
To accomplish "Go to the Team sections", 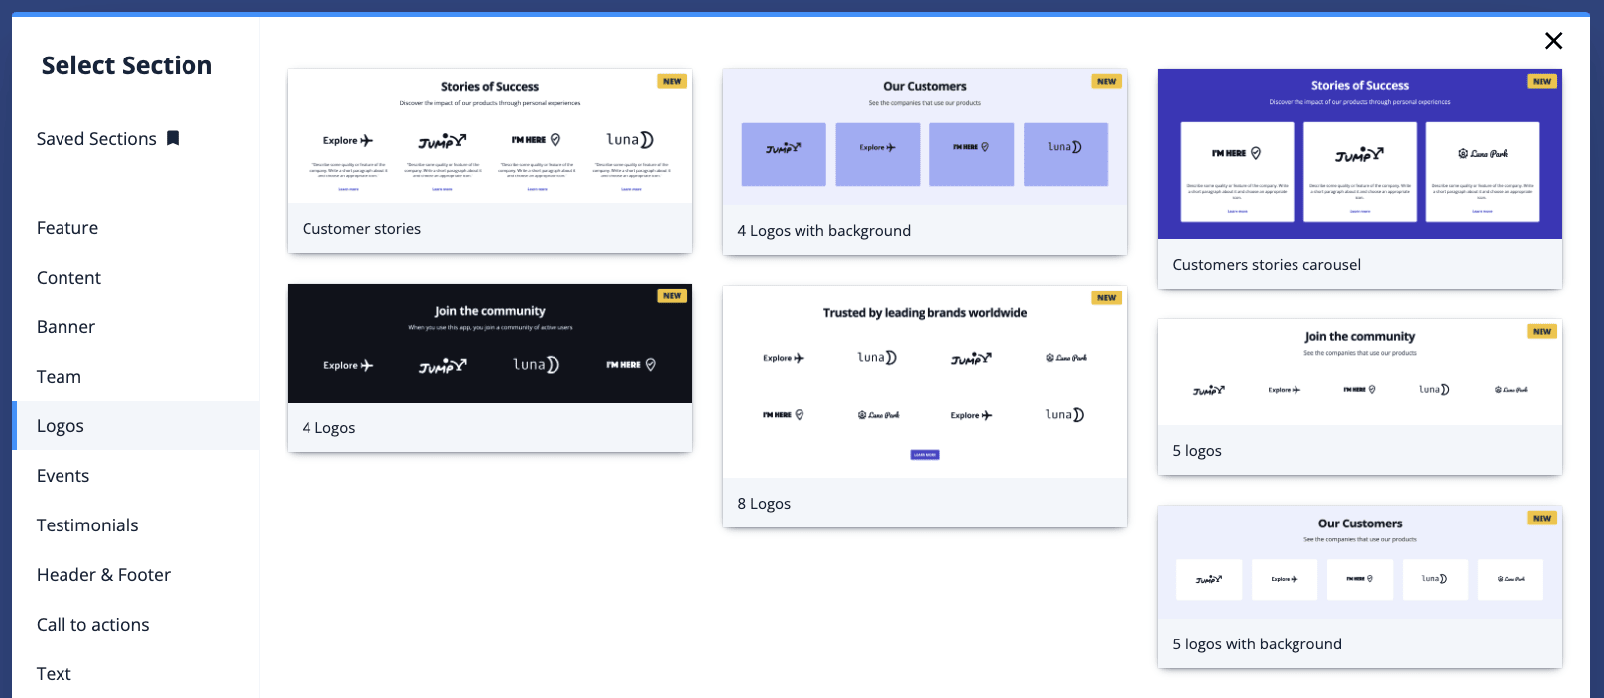I will point(59,377).
